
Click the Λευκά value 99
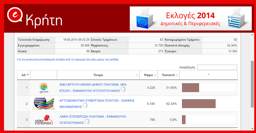coord(88,51)
